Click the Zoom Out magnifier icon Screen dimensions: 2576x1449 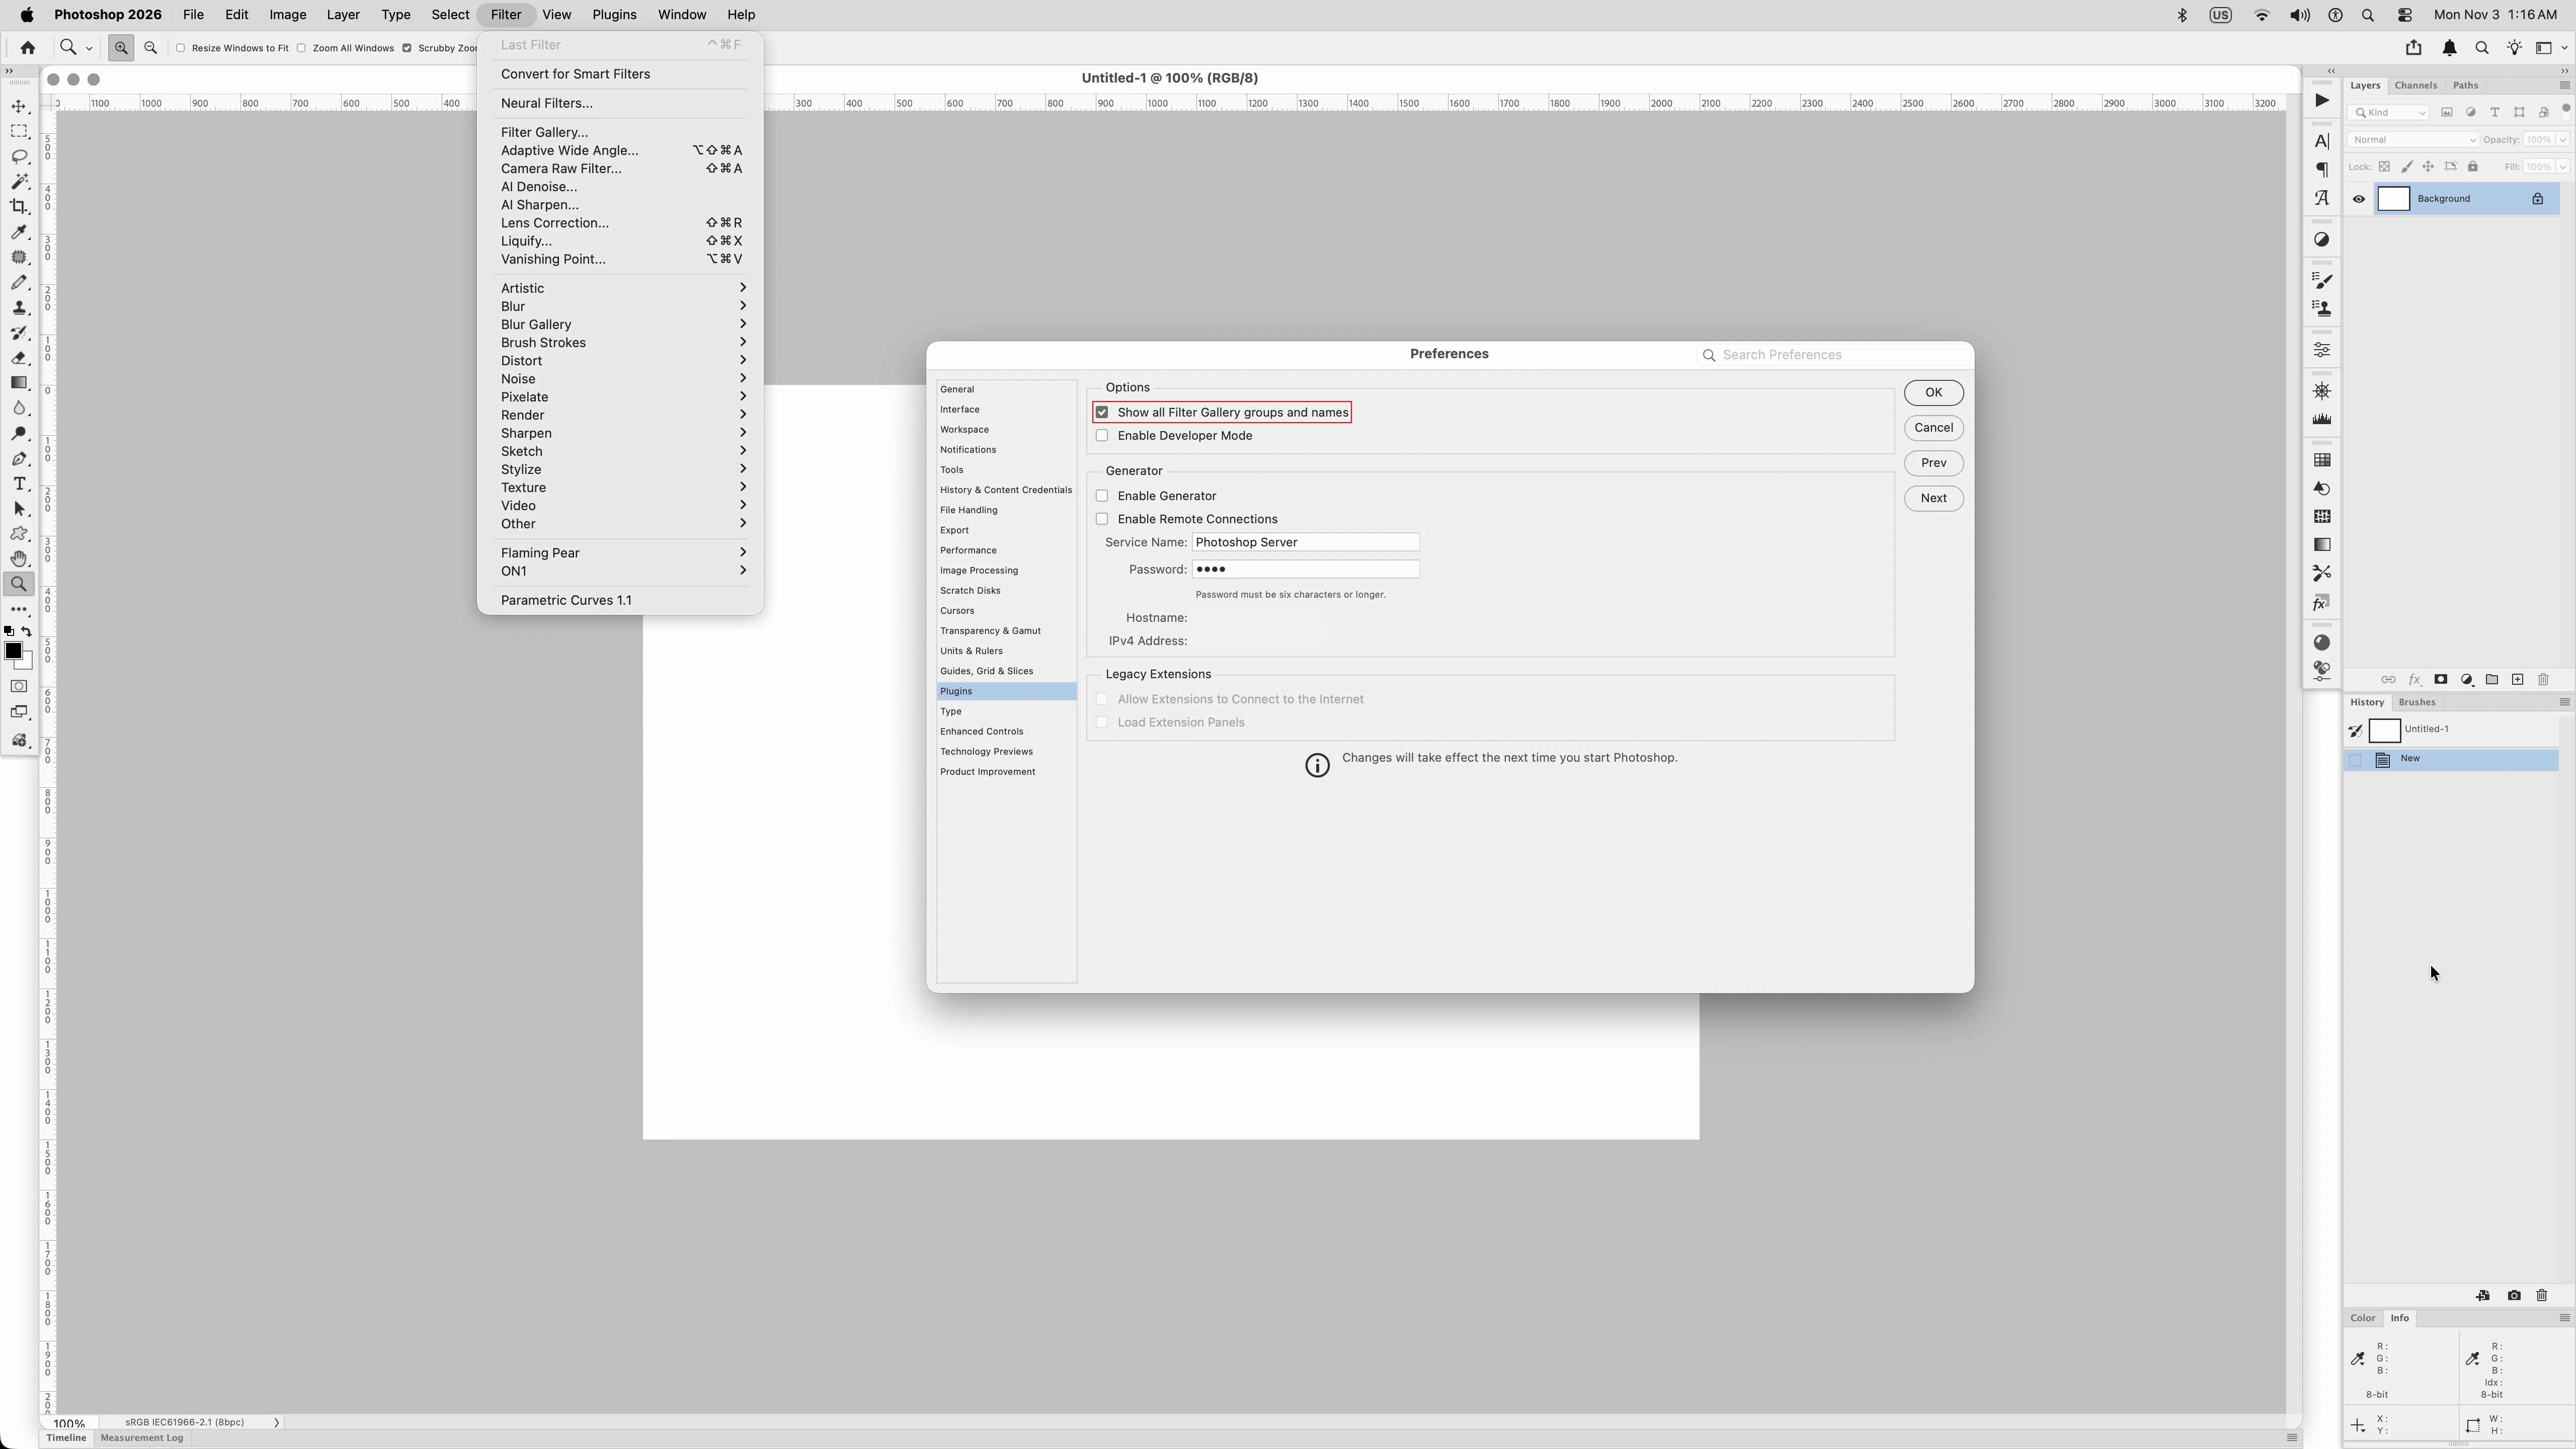pos(151,48)
